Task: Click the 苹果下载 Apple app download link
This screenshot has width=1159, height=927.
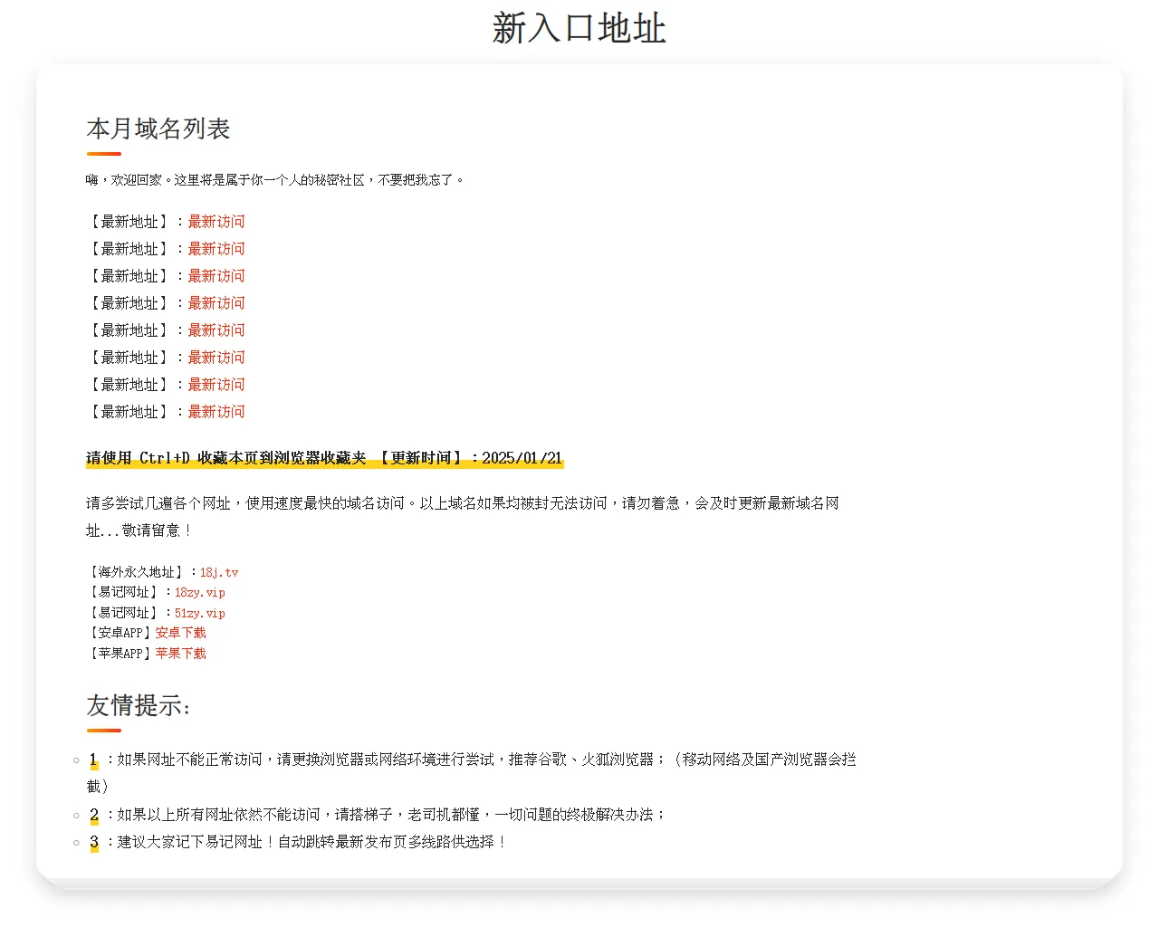Action: click(180, 654)
